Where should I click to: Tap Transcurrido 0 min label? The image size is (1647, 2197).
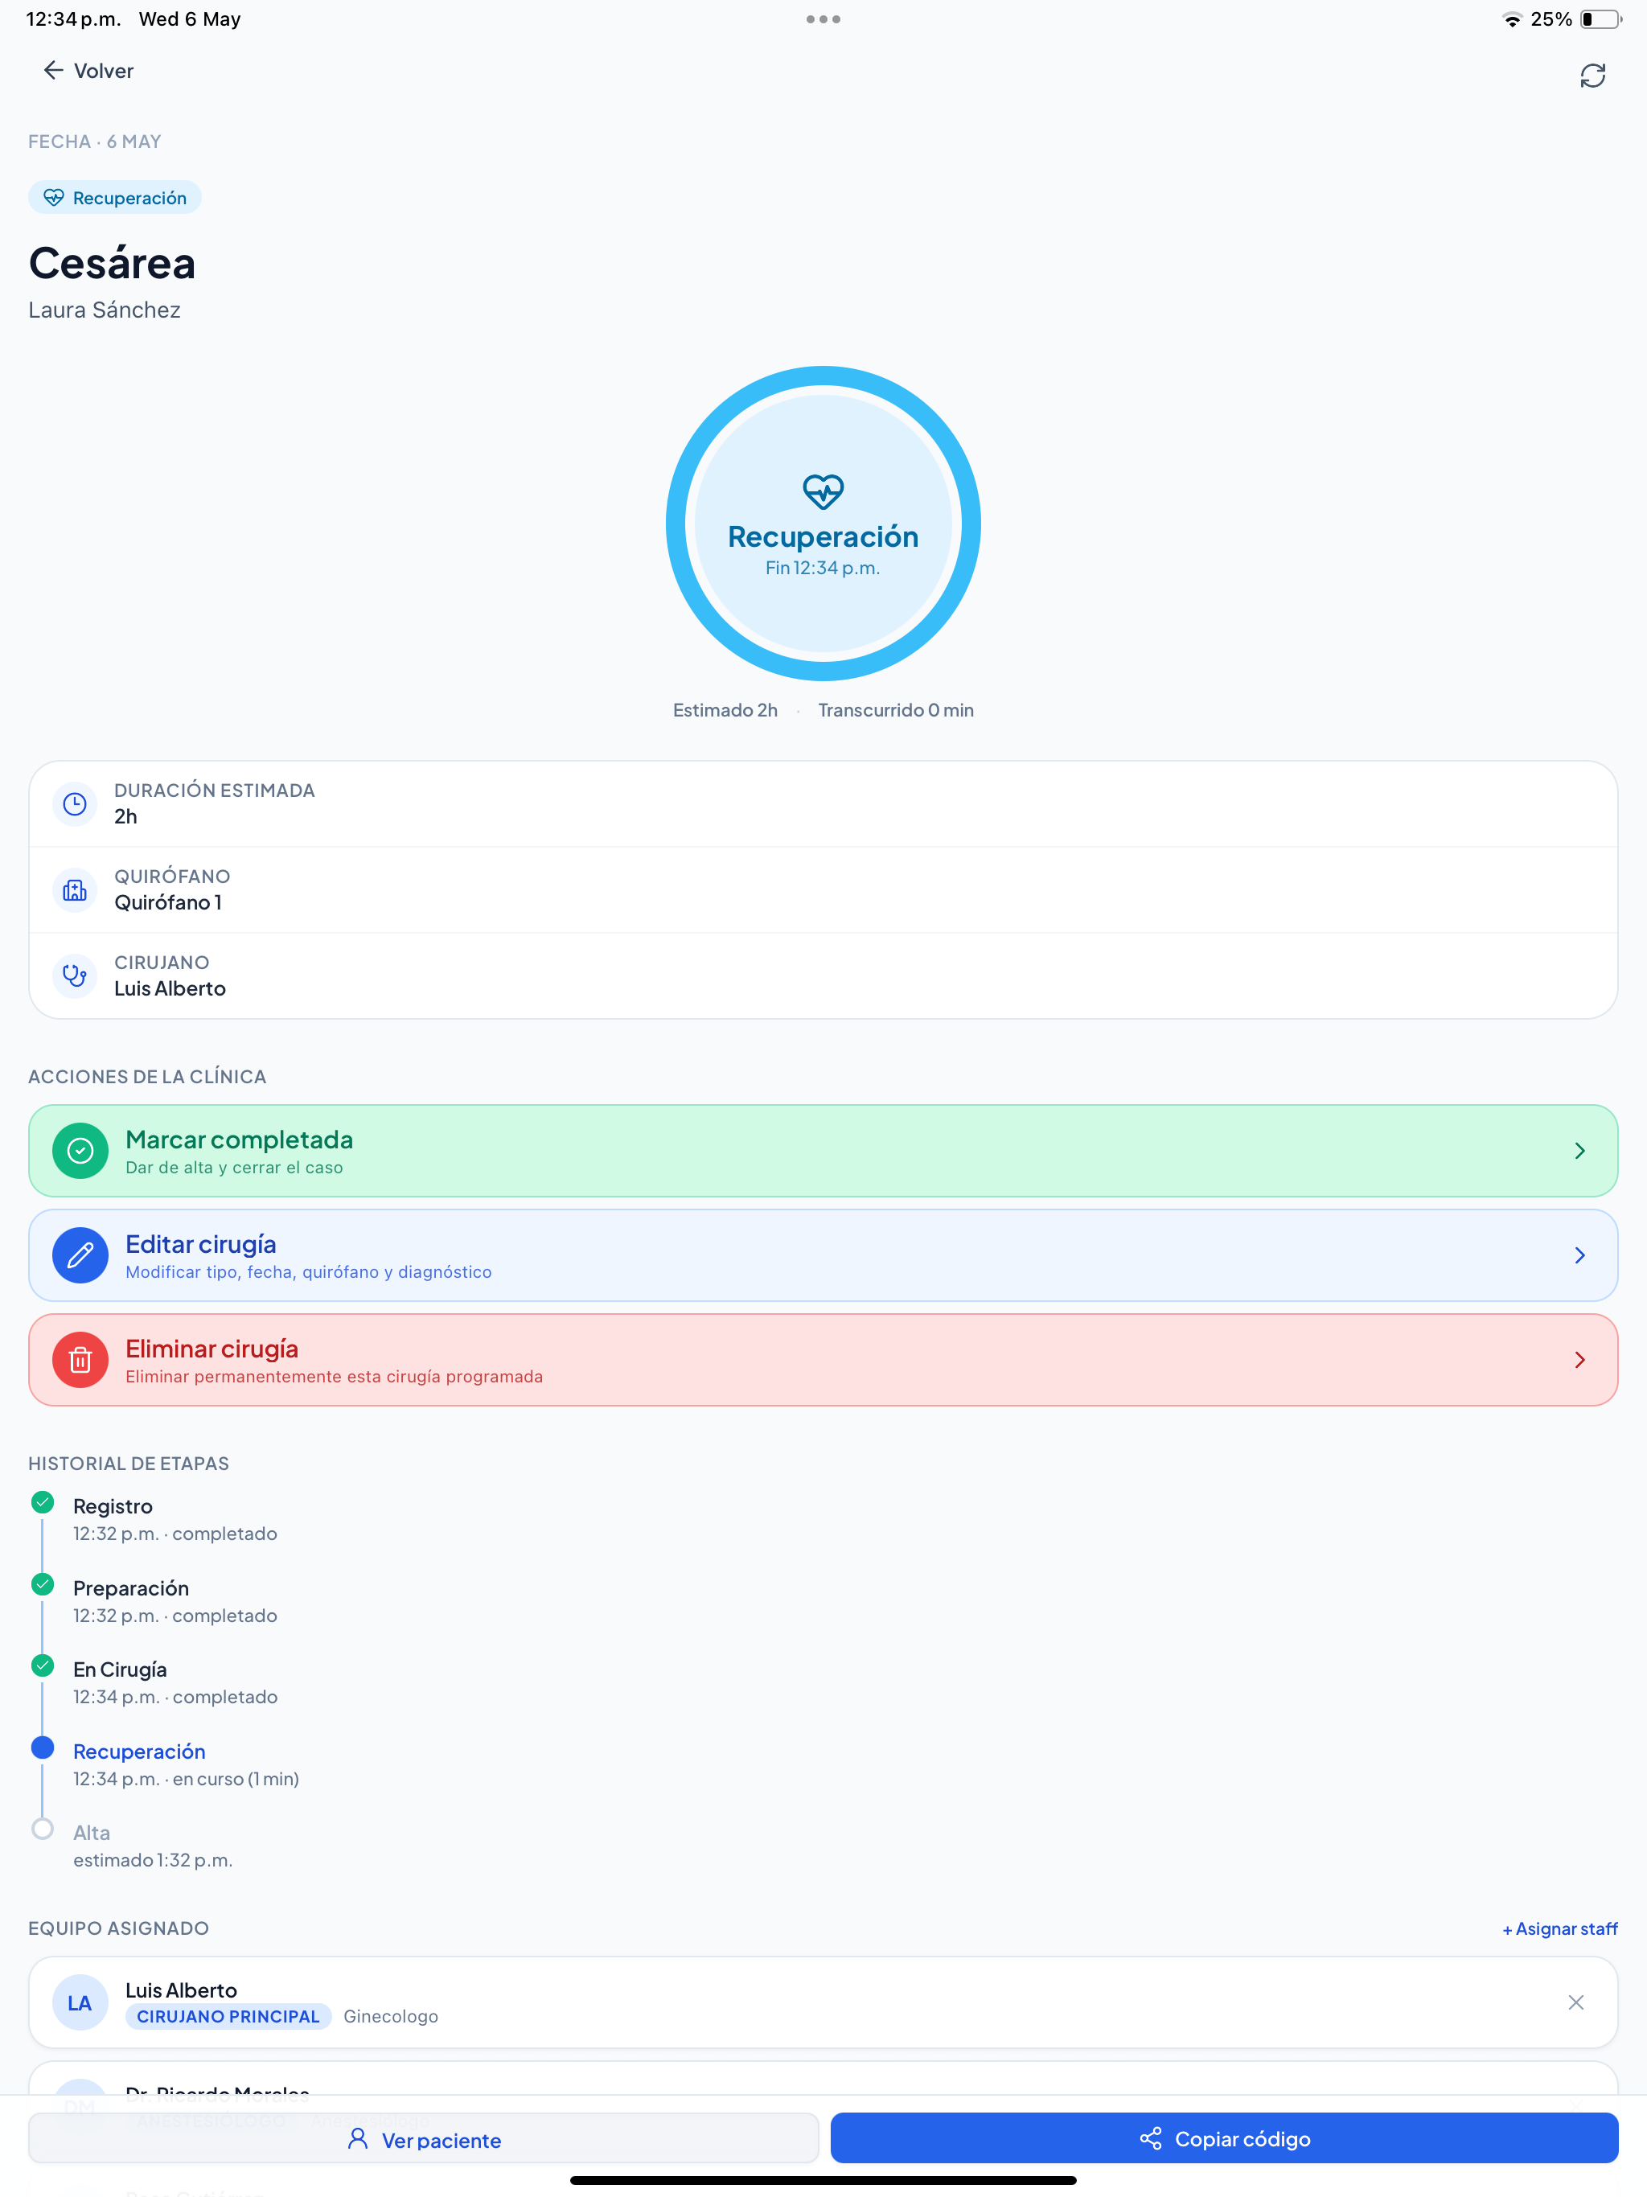pyautogui.click(x=895, y=710)
